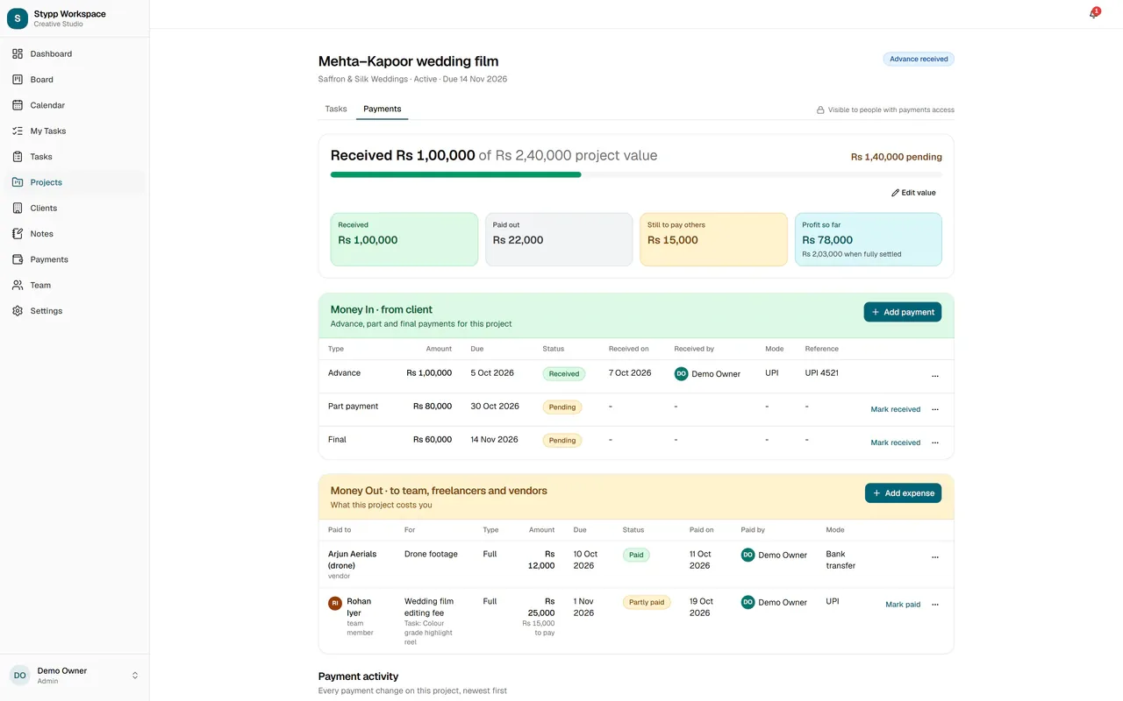Go to Projects in the sidebar
Screen dimensions: 1123x701
point(75,182)
